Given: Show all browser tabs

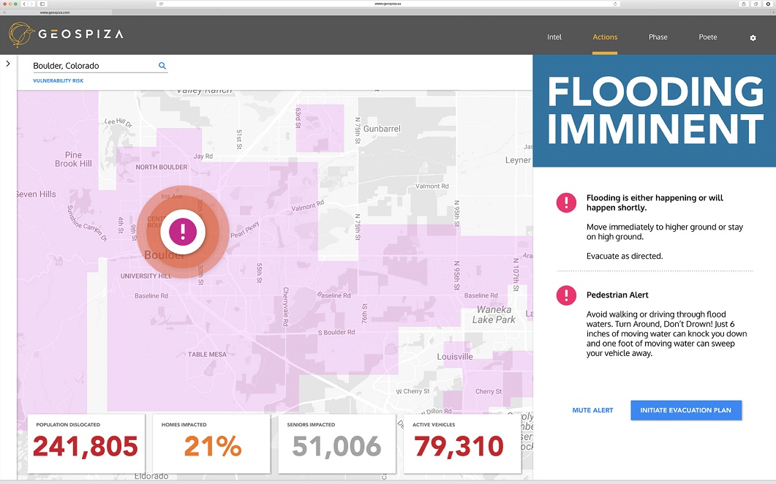Looking at the screenshot, I should point(756,4).
